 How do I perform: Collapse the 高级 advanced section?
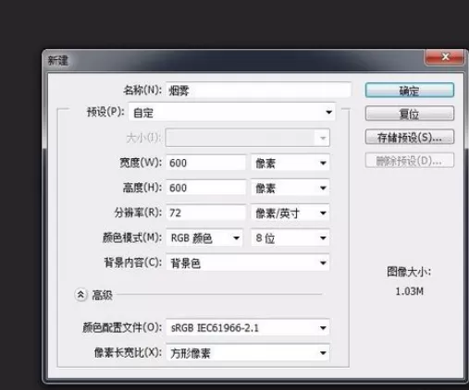tap(80, 295)
